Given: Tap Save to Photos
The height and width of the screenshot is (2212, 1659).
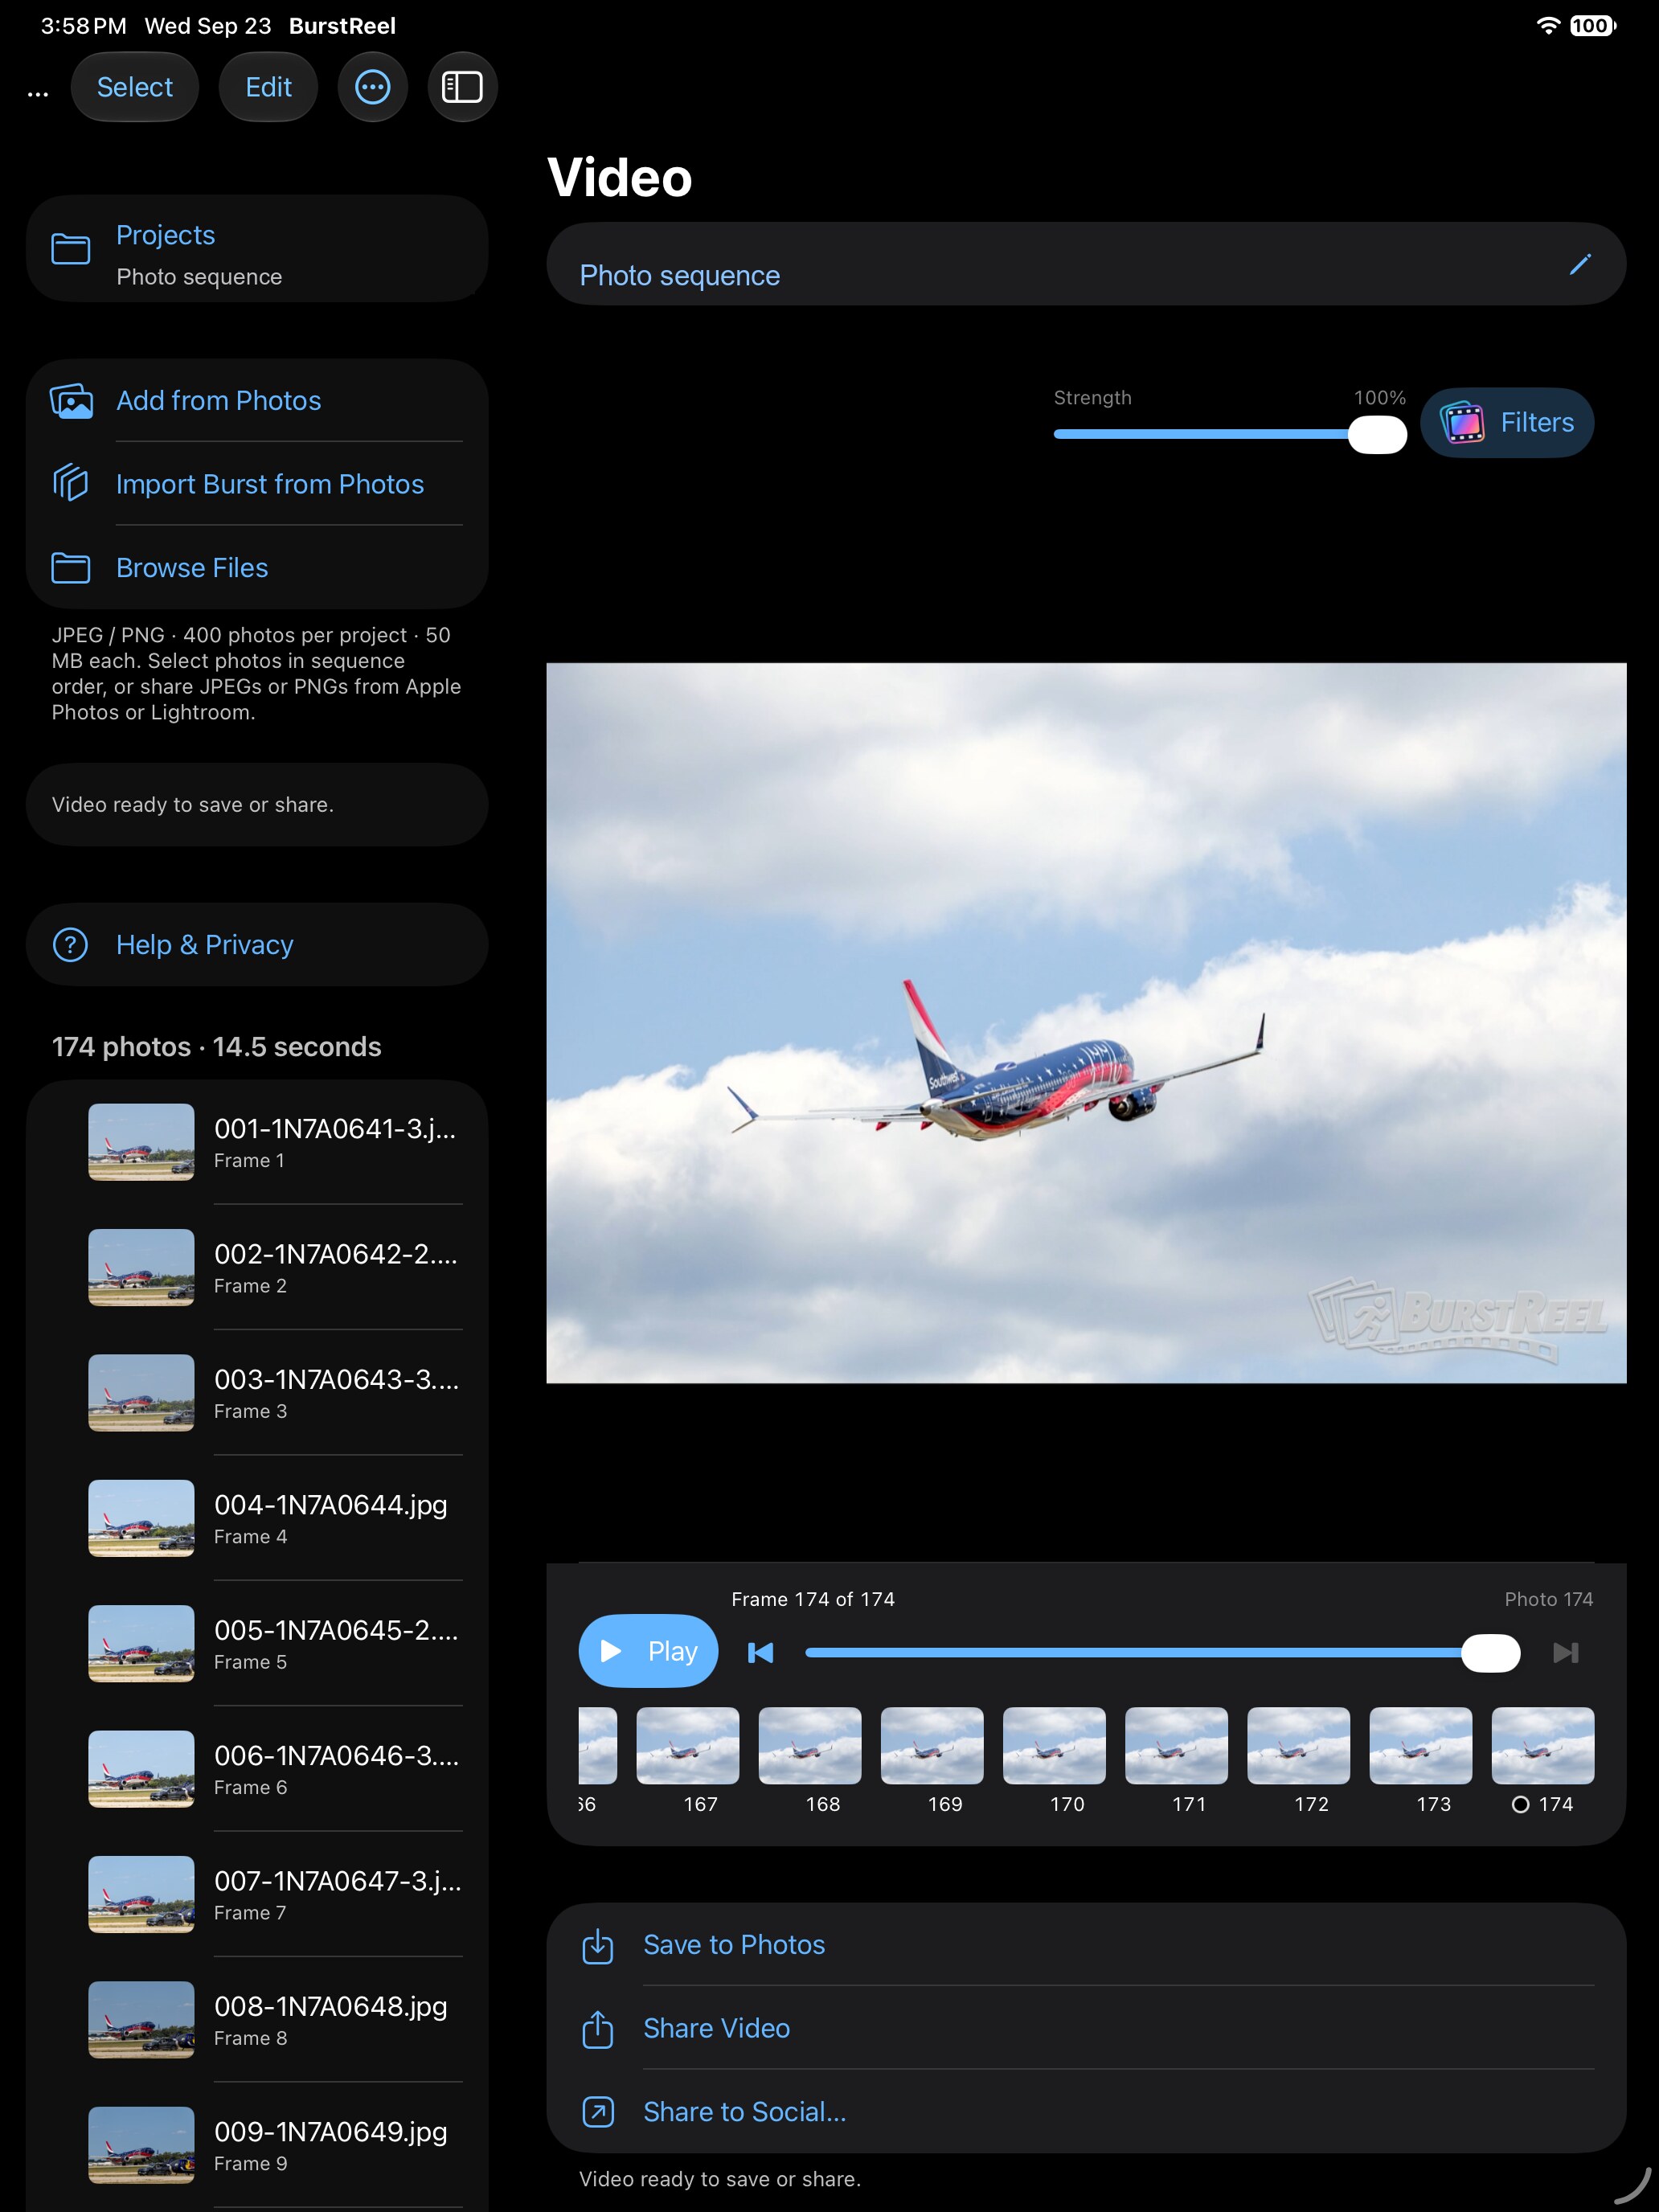Looking at the screenshot, I should point(1086,1945).
